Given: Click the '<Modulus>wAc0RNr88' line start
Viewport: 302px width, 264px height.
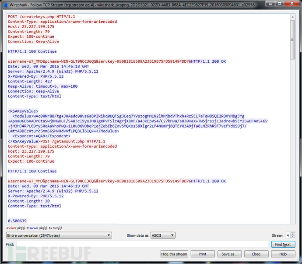Looking at the screenshot, I should (35, 116).
